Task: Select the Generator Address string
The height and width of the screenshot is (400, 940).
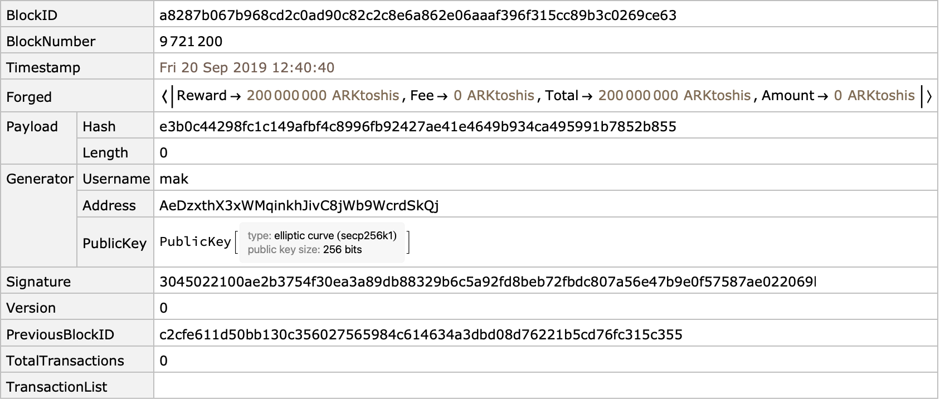Action: pos(299,205)
